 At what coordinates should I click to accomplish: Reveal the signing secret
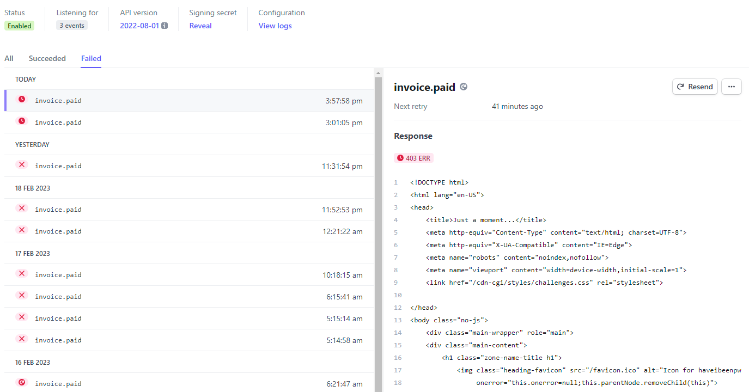click(x=200, y=26)
